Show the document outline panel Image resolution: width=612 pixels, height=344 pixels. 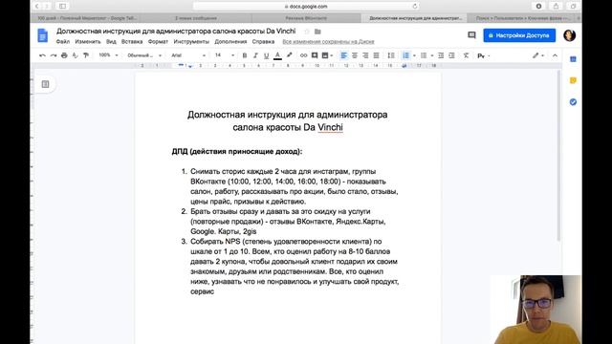45,84
